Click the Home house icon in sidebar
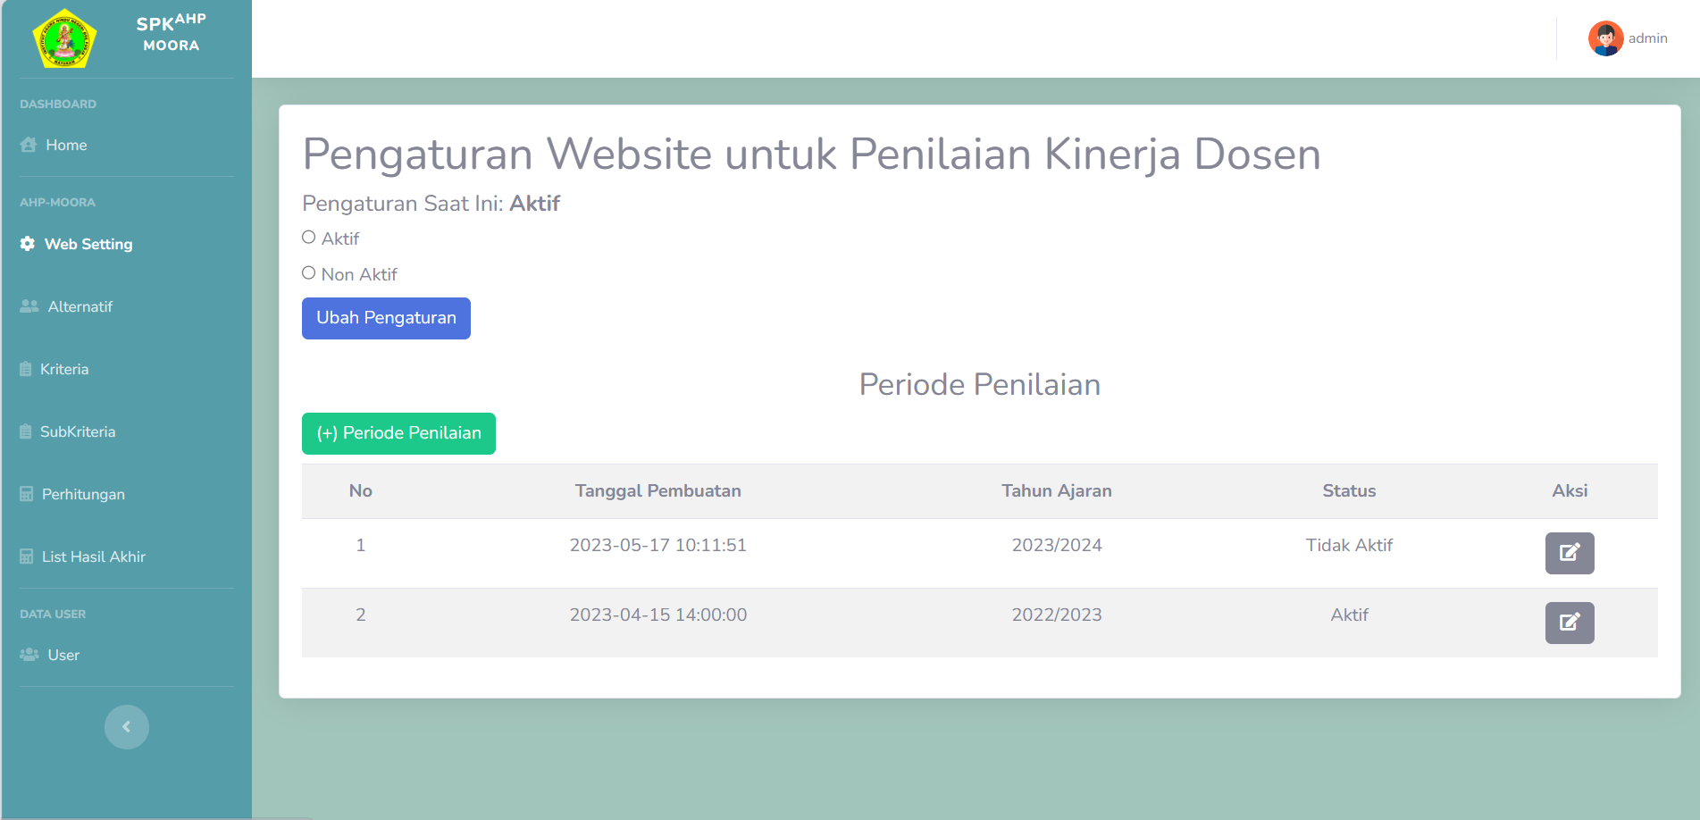The image size is (1700, 820). 29,145
